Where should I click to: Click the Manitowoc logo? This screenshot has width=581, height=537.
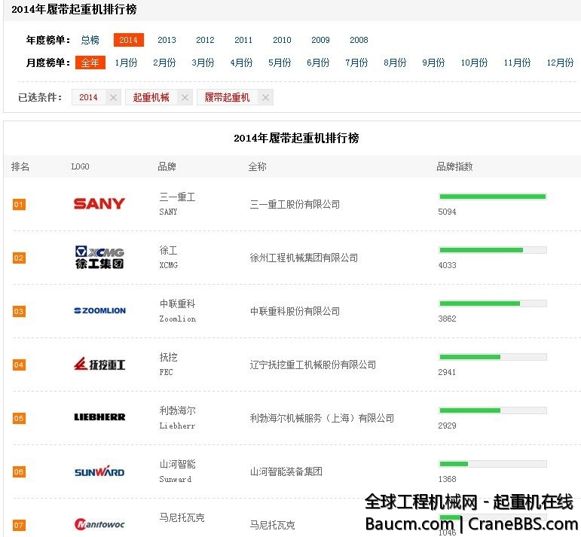click(x=99, y=524)
